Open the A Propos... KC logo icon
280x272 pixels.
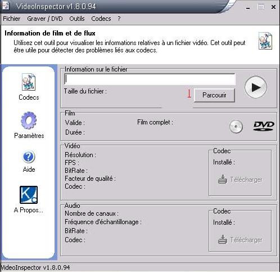pyautogui.click(x=29, y=195)
